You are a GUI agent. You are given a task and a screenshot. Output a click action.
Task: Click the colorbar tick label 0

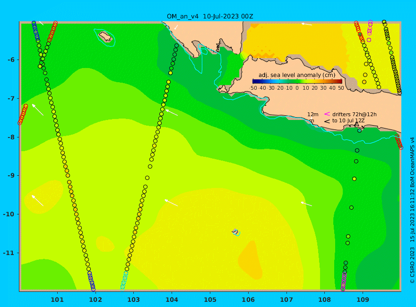pos(297,88)
